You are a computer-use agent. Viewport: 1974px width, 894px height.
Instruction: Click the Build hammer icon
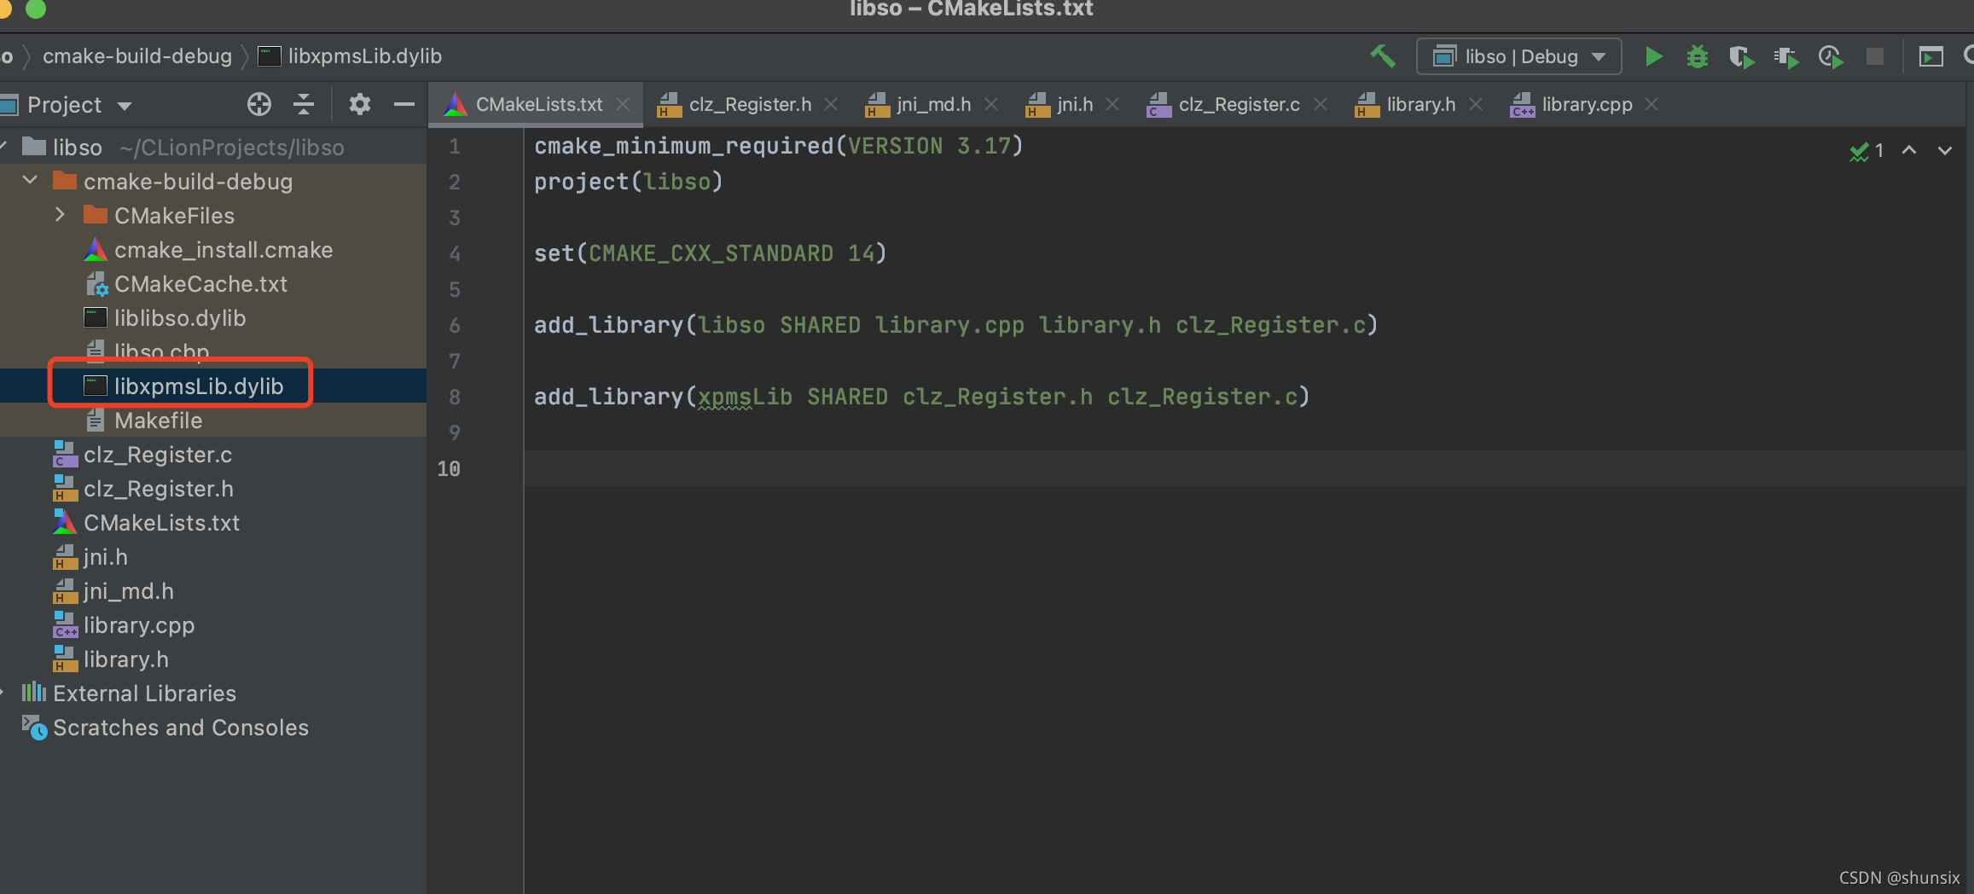[1383, 56]
